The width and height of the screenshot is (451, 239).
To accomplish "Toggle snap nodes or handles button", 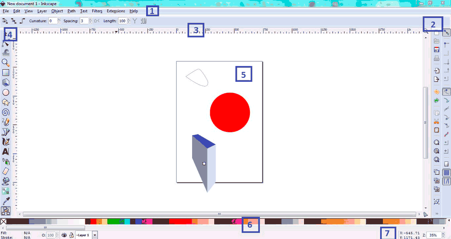I will 446,92.
